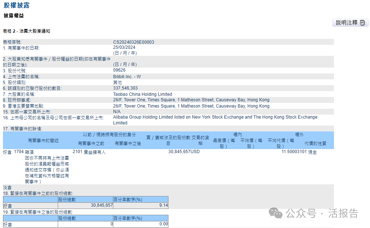This screenshot has height=228, width=370.
Task: Click the Alibaba Group Holding Limited parent company text
Action: [x=215, y=120]
